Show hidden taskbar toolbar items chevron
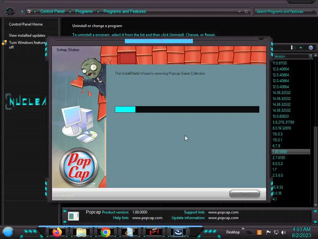Image resolution: width=318 pixels, height=239 pixels. [x=243, y=229]
